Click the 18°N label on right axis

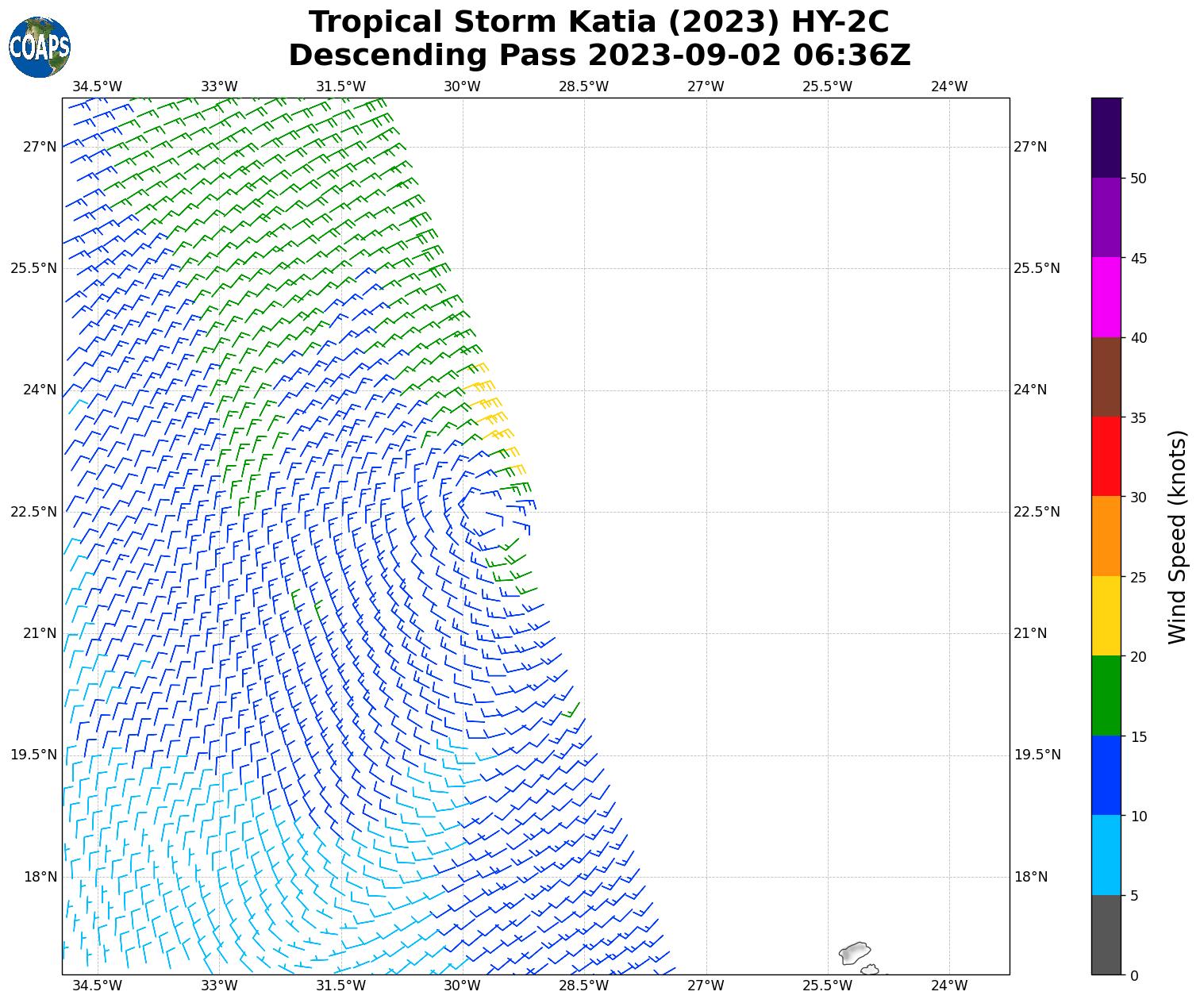(1030, 877)
